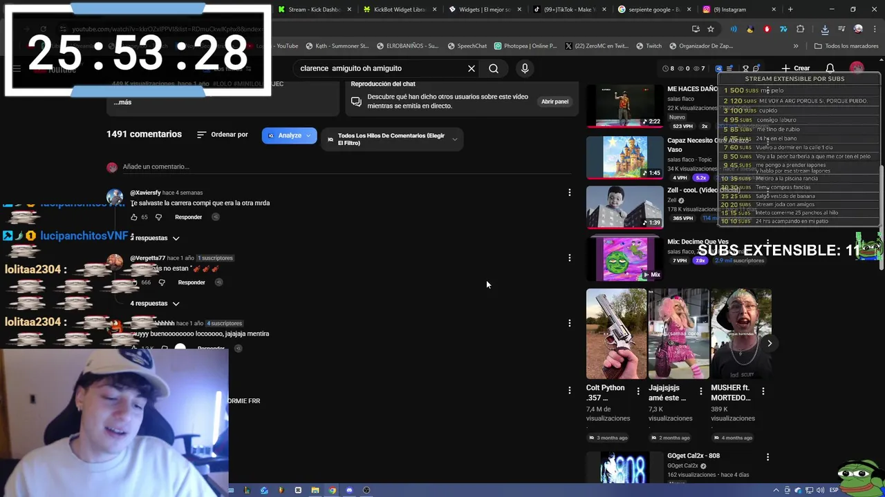This screenshot has height=497, width=885.
Task: Open Chrome three-dot menu
Action: pos(873,29)
